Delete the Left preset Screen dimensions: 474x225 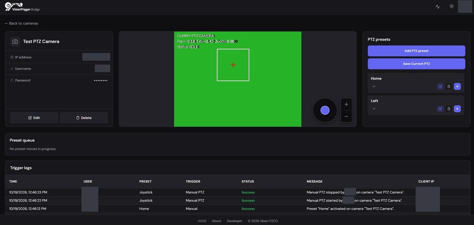click(449, 109)
